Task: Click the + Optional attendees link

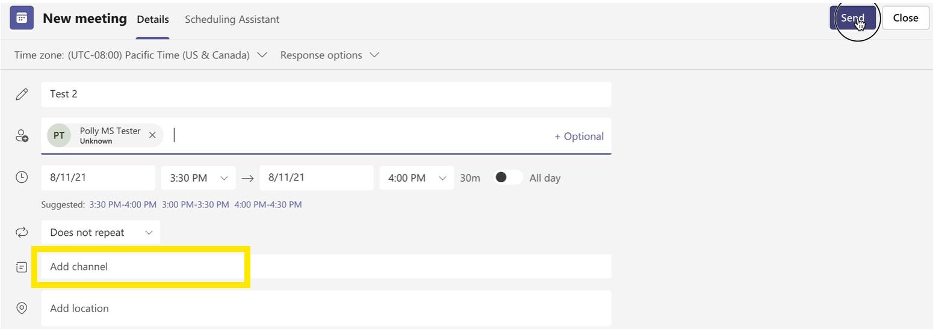Action: coord(579,136)
